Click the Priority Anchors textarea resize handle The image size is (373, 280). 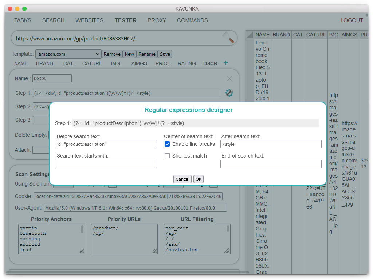point(81,250)
